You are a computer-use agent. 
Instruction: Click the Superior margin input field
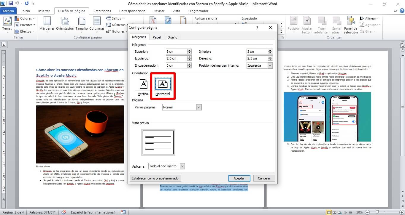pos(176,52)
